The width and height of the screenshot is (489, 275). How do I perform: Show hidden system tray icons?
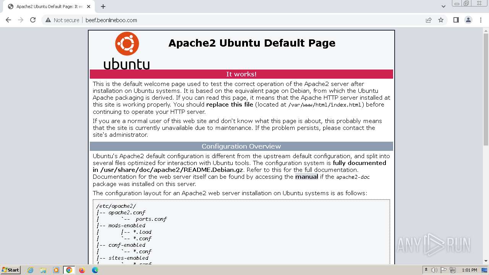click(426, 270)
